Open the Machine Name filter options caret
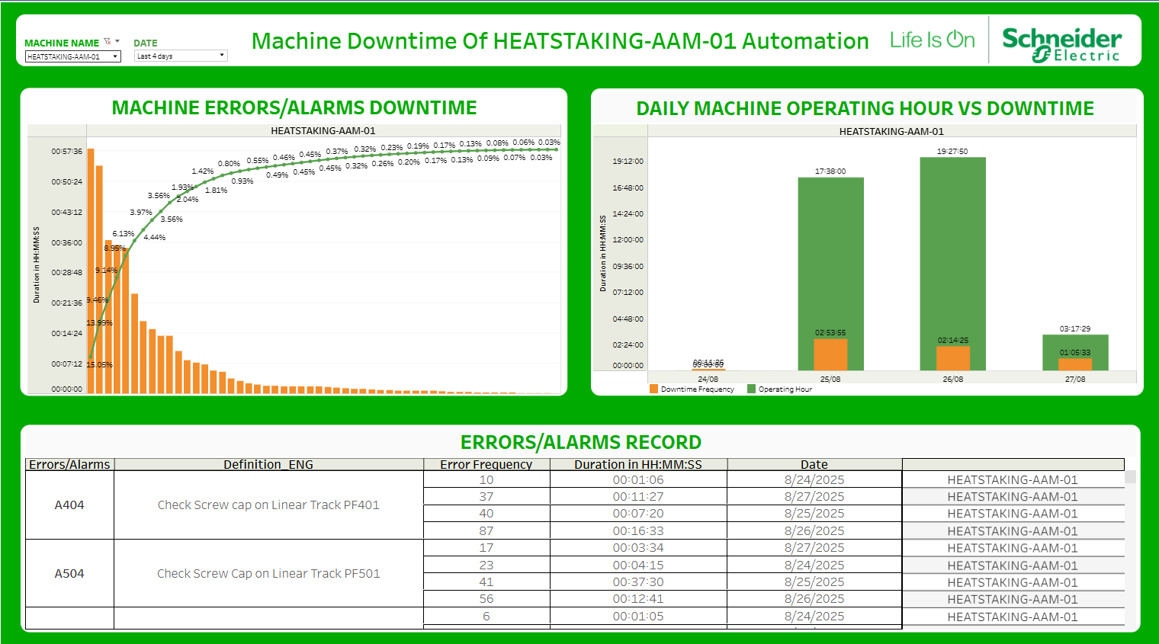The height and width of the screenshot is (644, 1159). tap(117, 41)
